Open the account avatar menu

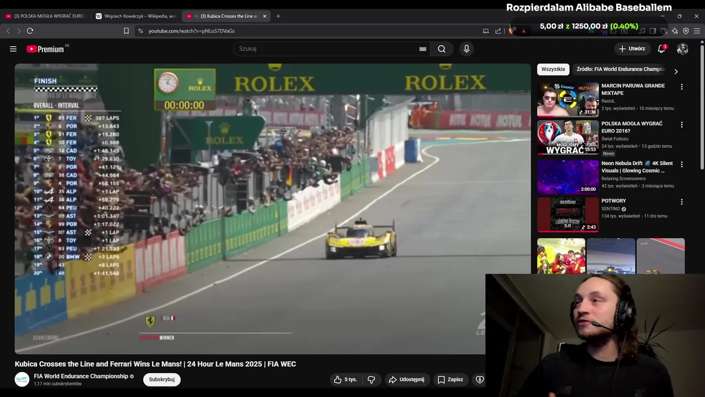tap(682, 49)
